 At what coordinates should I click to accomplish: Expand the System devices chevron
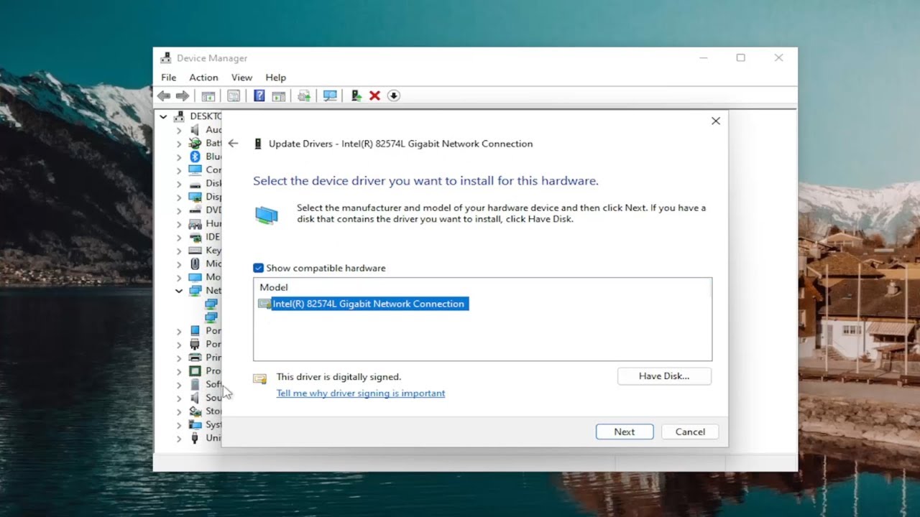coord(179,424)
